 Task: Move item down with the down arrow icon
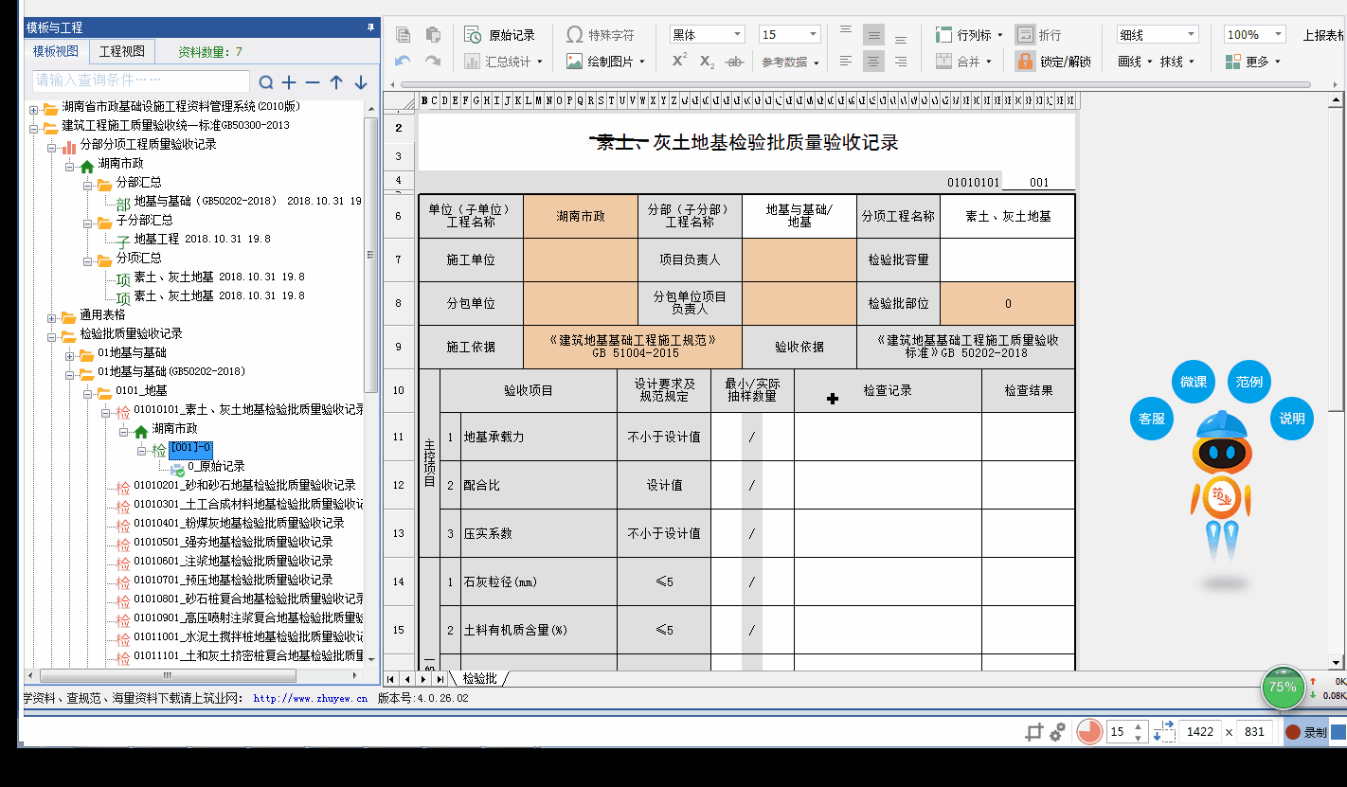click(360, 82)
